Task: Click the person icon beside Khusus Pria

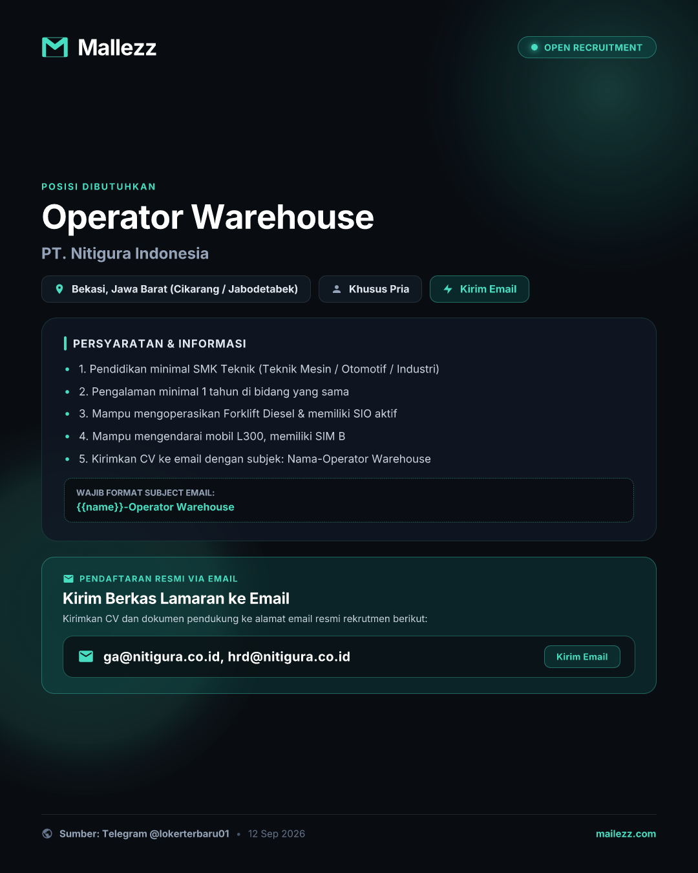Action: click(x=337, y=289)
